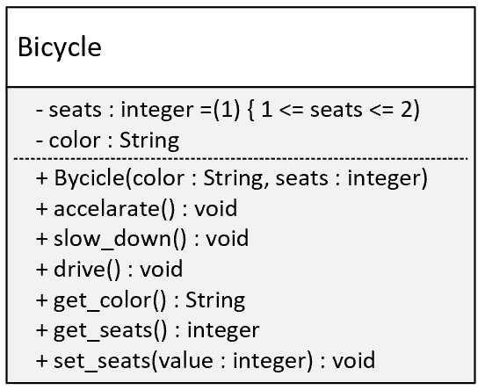Click the minus sign before color
This screenshot has width=485, height=390.
(x=40, y=141)
